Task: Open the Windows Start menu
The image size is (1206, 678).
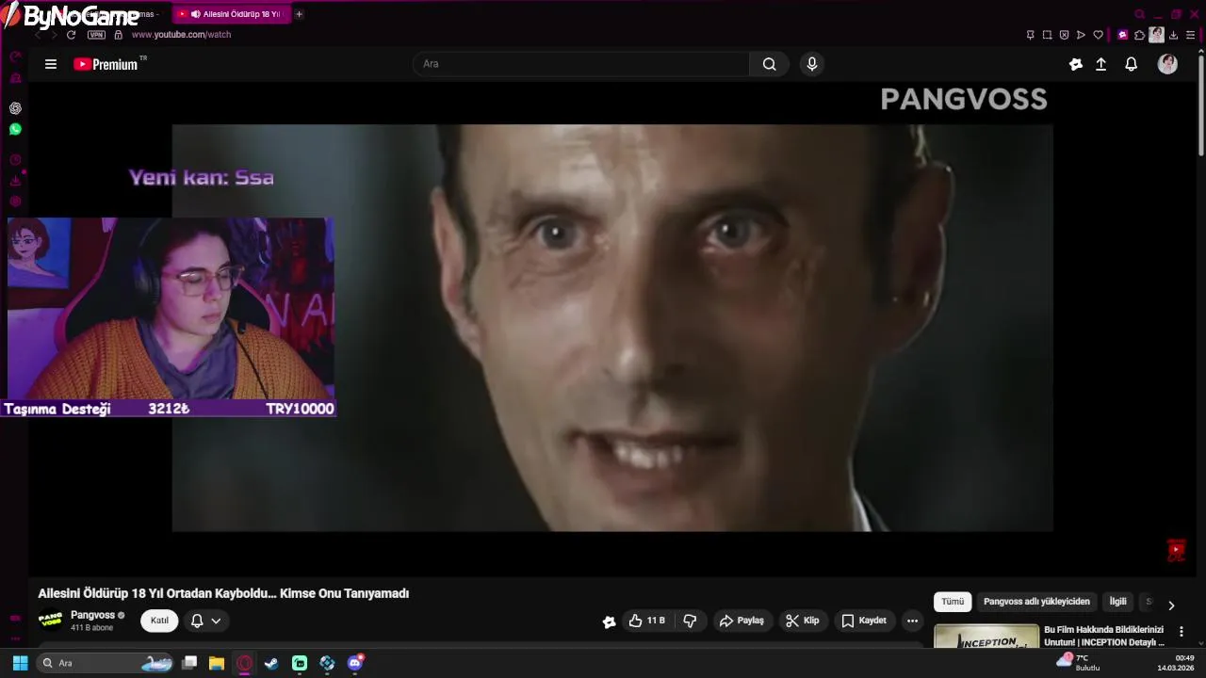Action: click(x=20, y=663)
